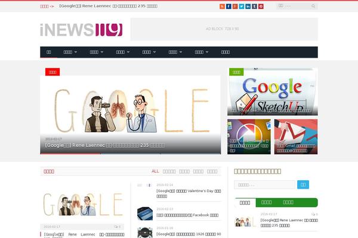Viewport: 358px width, 238px height.
Task: Click black robot thumbnail beside 1926 article
Action: tap(145, 233)
